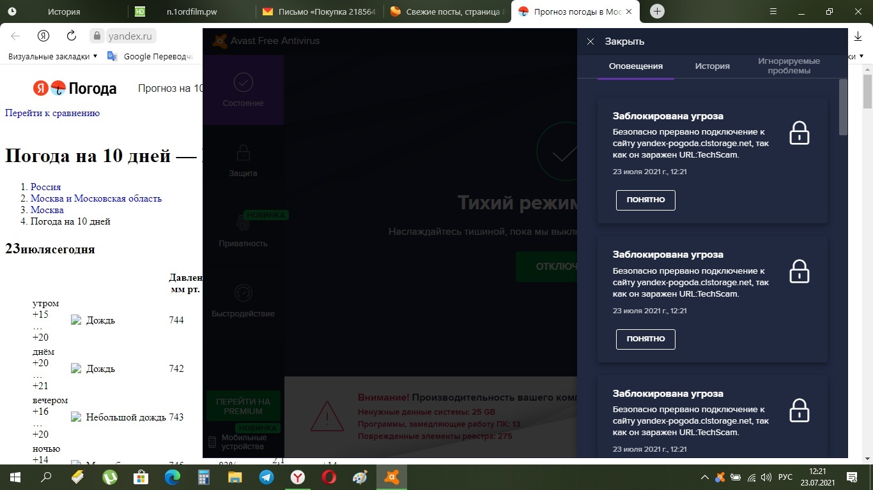
Task: Click the lock icon in the first threat card
Action: pos(800,133)
